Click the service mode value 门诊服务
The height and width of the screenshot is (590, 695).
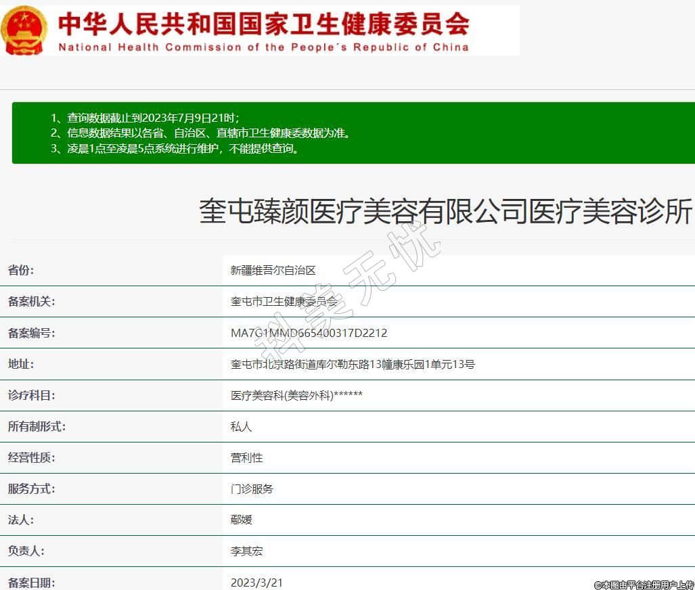coord(252,489)
